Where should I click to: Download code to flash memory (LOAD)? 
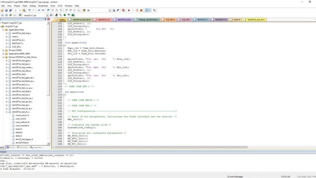click(20, 15)
